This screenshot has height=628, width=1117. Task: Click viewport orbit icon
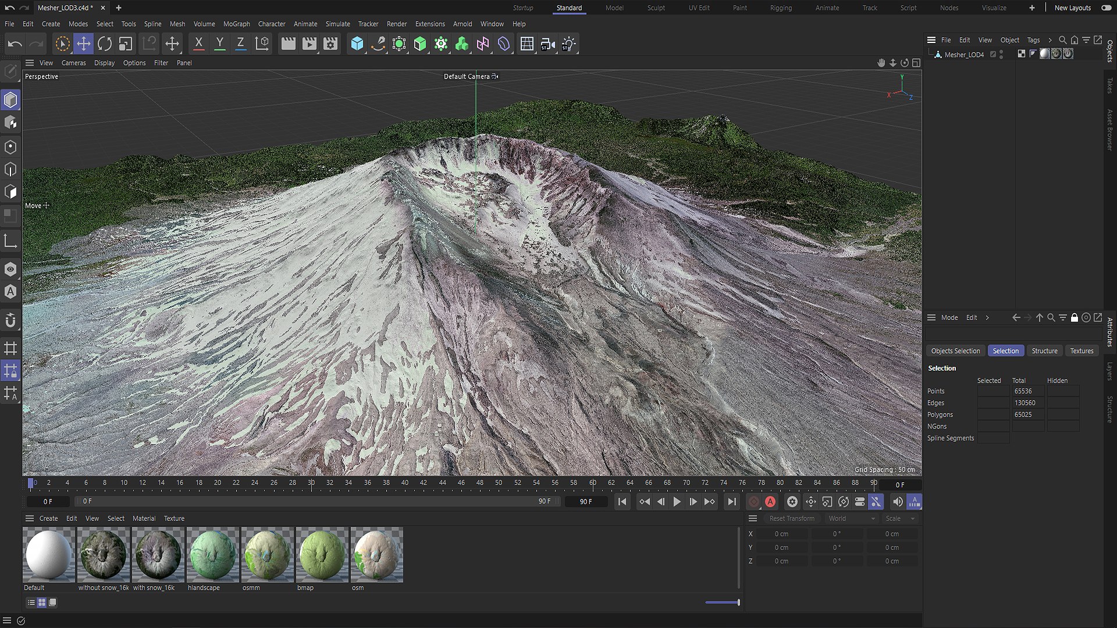click(905, 63)
